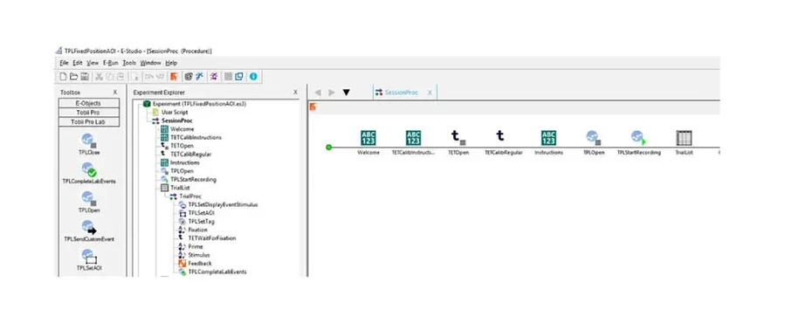The image size is (791, 330).
Task: Click the navigate back arrow
Action: (317, 93)
